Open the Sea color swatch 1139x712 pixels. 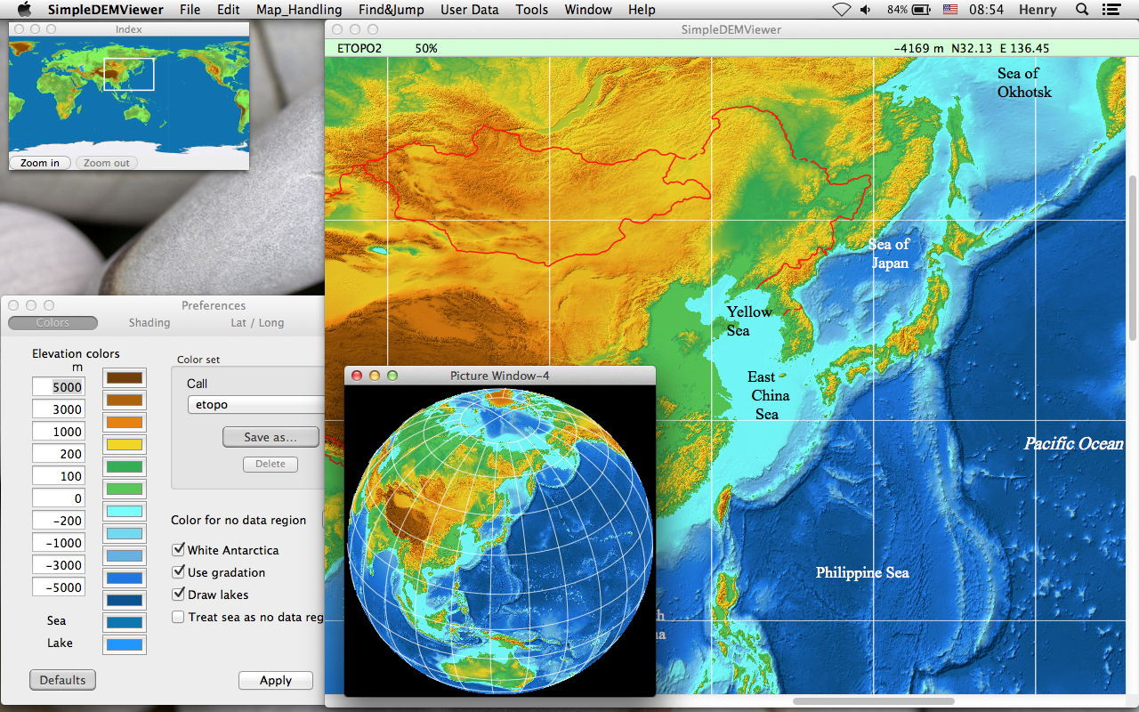coord(125,622)
